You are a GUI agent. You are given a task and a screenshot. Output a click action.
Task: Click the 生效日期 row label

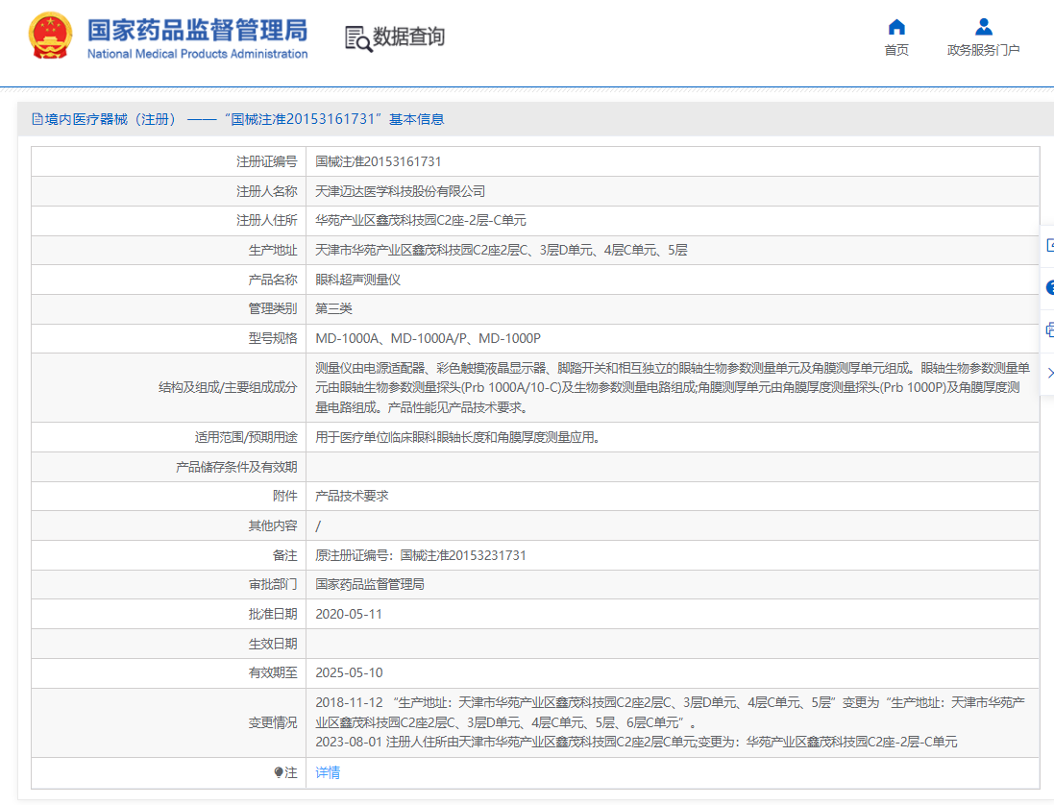pos(272,644)
